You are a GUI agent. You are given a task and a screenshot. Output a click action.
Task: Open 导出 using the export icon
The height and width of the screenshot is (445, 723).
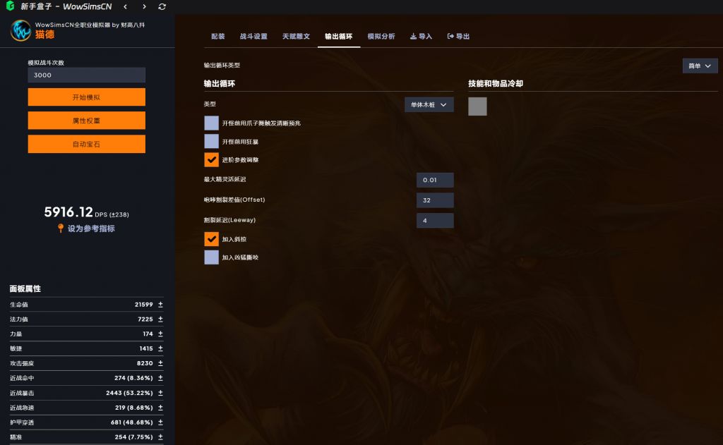[450, 37]
